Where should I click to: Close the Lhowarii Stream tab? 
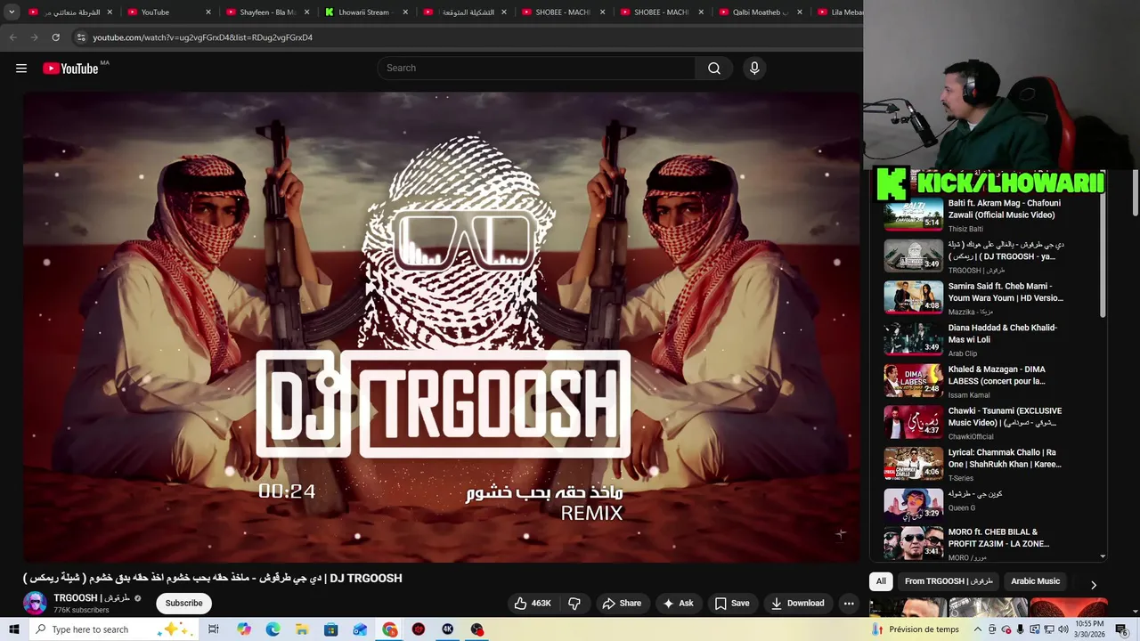[x=405, y=12]
